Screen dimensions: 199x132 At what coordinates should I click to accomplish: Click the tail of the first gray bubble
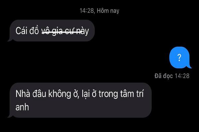pyautogui.click(x=10, y=40)
